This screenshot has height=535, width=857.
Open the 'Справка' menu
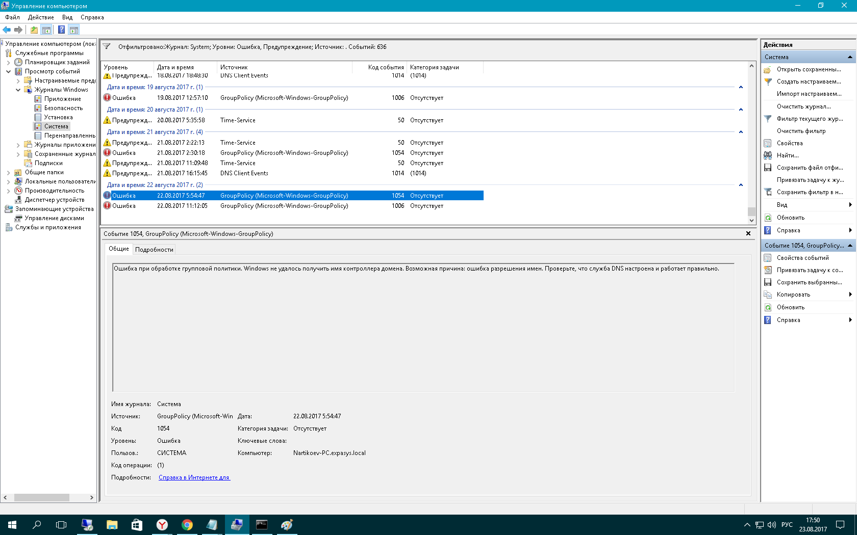pyautogui.click(x=92, y=17)
